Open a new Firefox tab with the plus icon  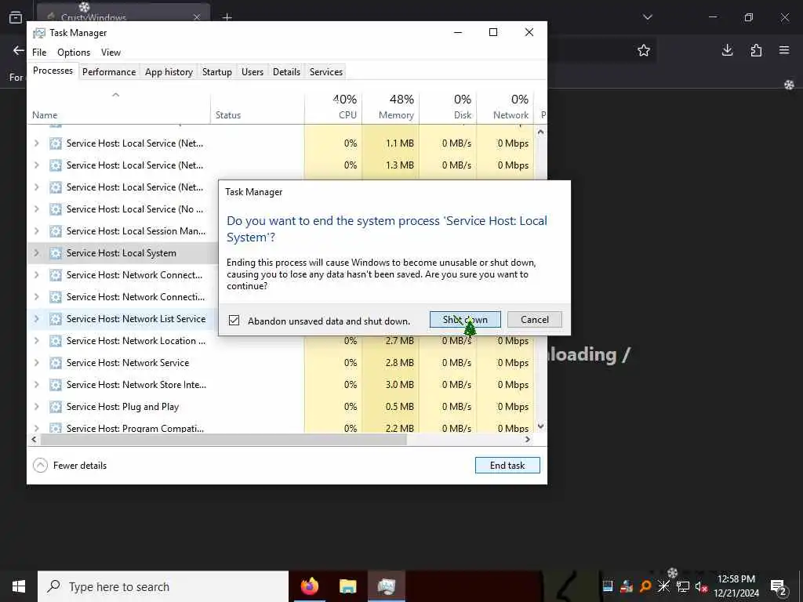click(x=227, y=17)
